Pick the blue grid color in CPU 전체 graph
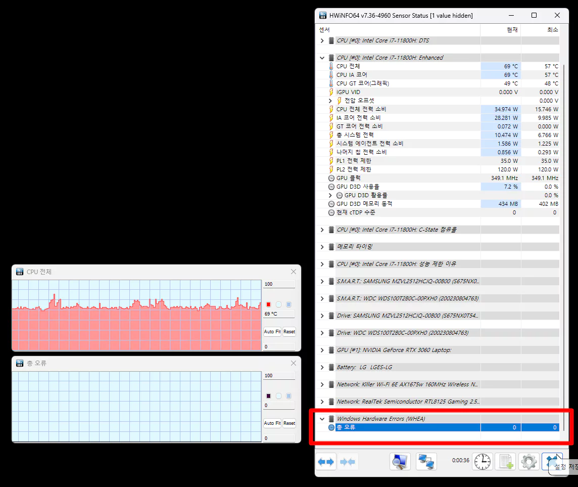The height and width of the screenshot is (487, 578). click(x=288, y=304)
